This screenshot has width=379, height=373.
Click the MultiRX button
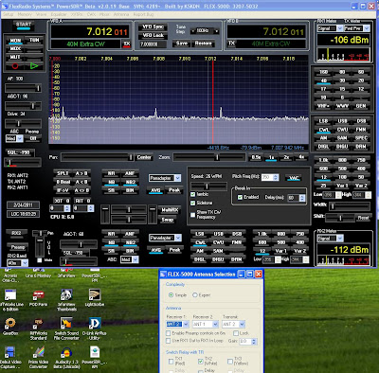click(x=170, y=210)
